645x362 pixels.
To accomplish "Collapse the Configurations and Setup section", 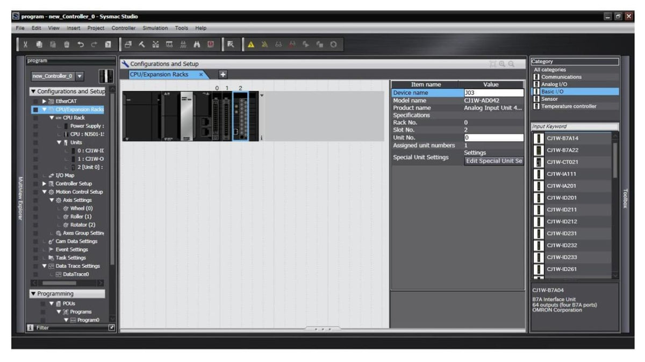I will pos(33,91).
